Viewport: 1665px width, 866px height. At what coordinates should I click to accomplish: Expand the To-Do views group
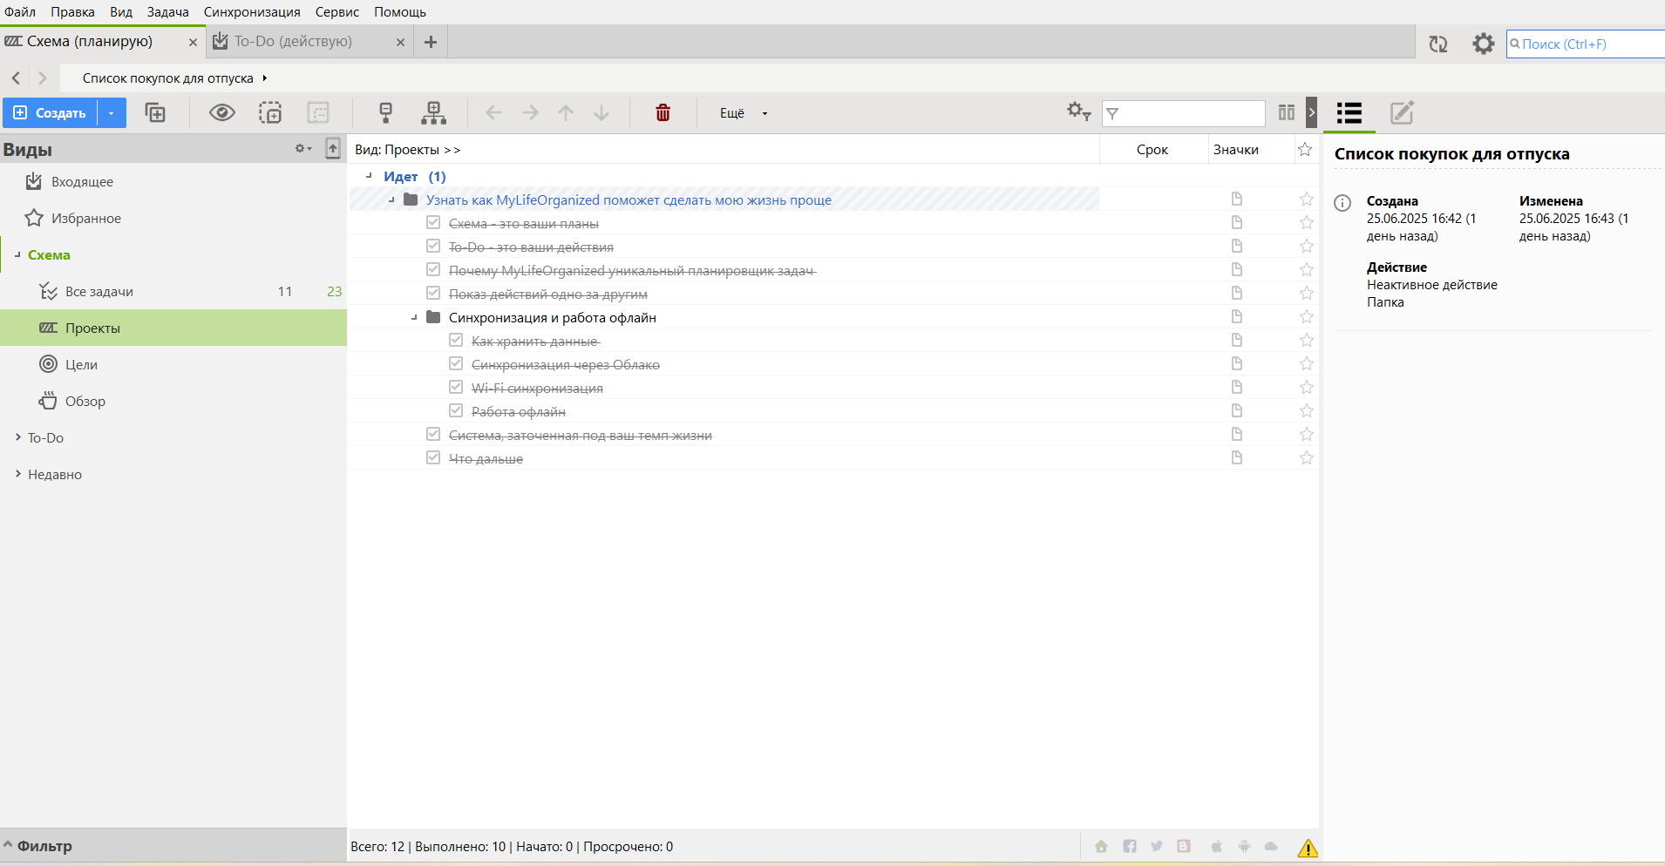click(x=17, y=437)
